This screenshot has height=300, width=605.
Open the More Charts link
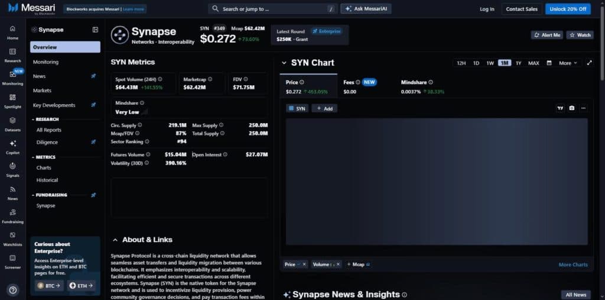tap(573, 265)
